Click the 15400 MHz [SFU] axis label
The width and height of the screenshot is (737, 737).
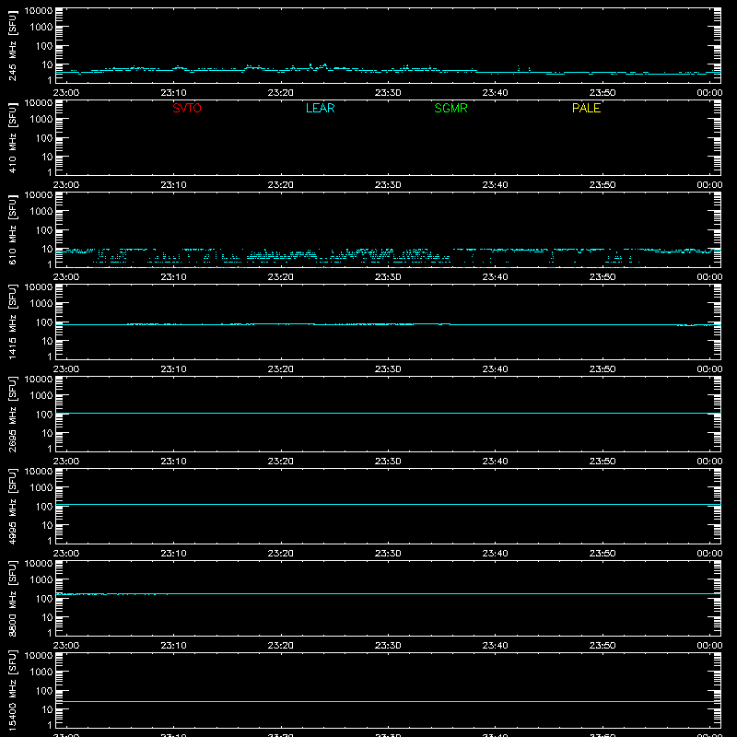[x=13, y=690]
